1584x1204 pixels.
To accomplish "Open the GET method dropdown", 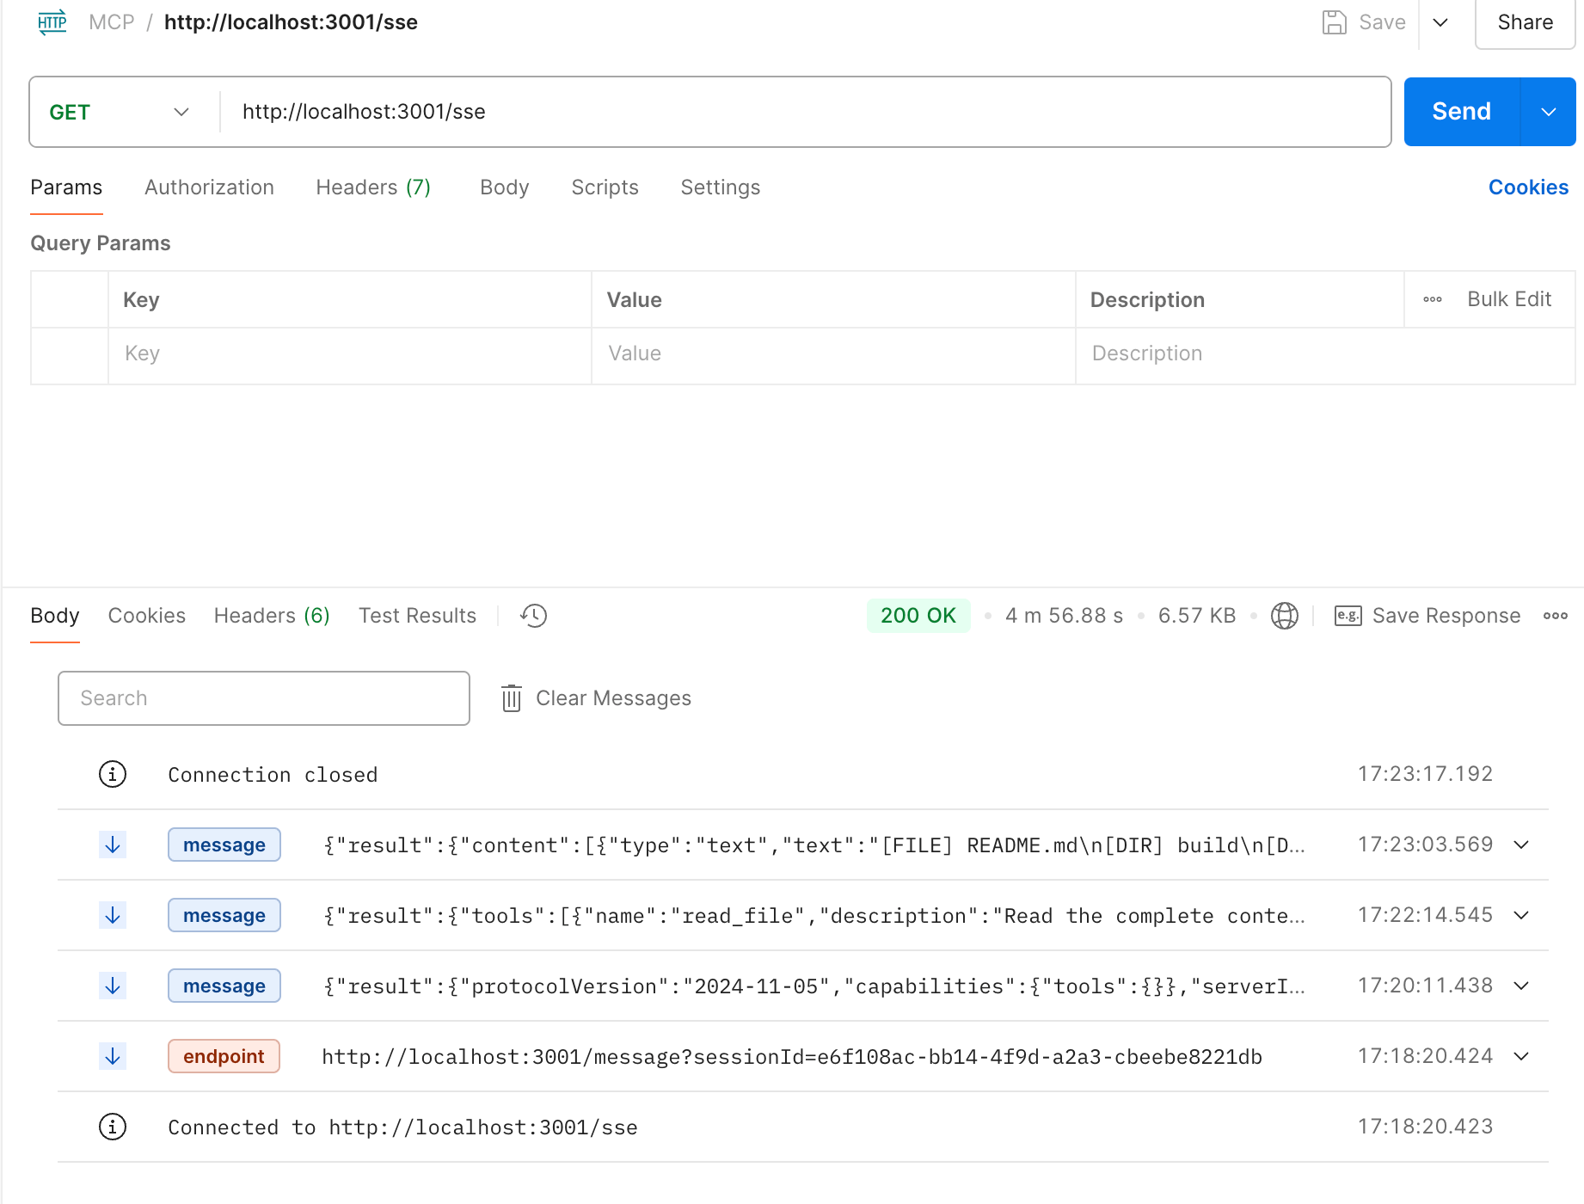I will 119,112.
